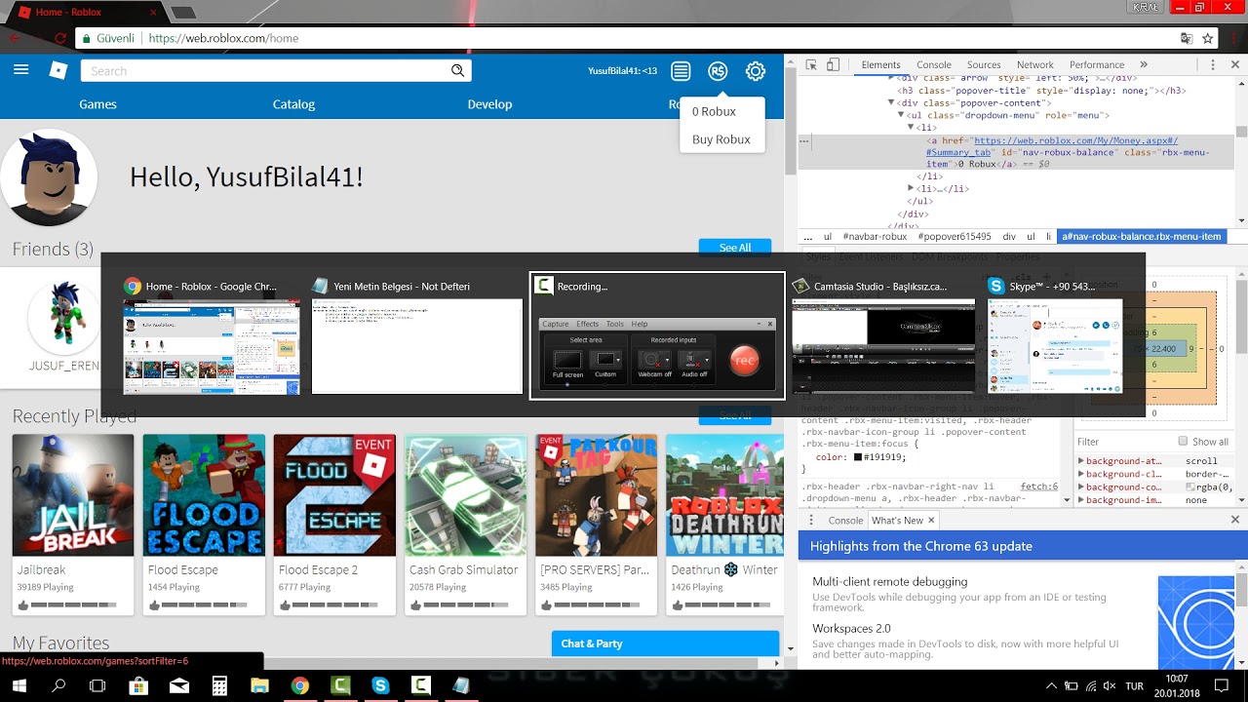Expand the background-clip computed property

[x=1080, y=474]
